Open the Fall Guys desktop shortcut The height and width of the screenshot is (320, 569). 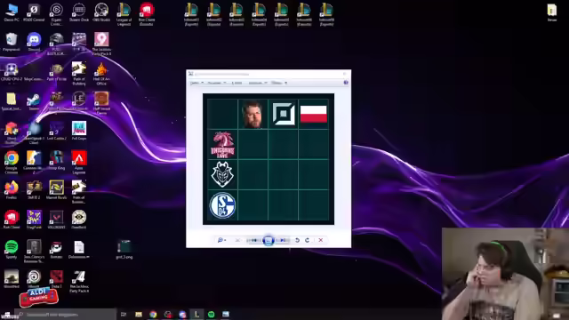79,131
